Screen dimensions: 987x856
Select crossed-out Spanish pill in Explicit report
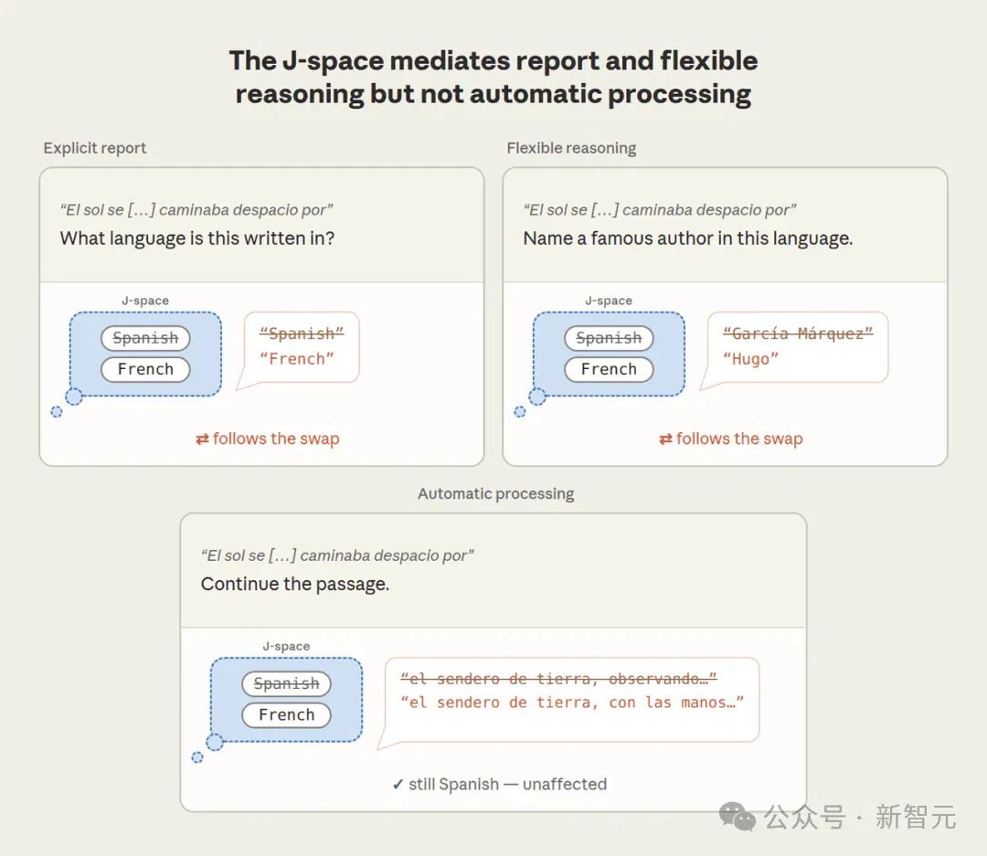click(x=145, y=338)
